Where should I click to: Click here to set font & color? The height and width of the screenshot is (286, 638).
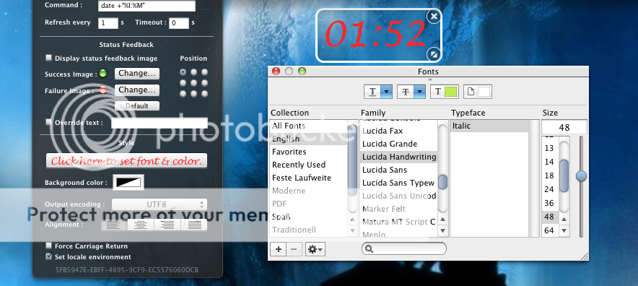[x=126, y=161]
